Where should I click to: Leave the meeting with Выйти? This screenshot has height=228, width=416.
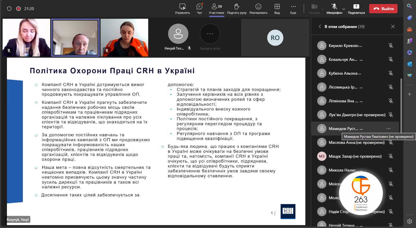tap(383, 9)
